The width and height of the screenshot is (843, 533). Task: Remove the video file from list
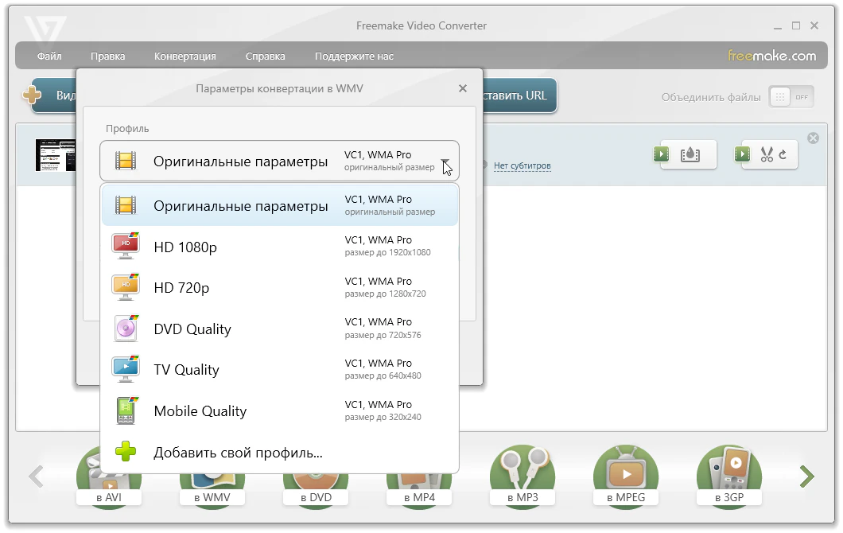pos(813,138)
